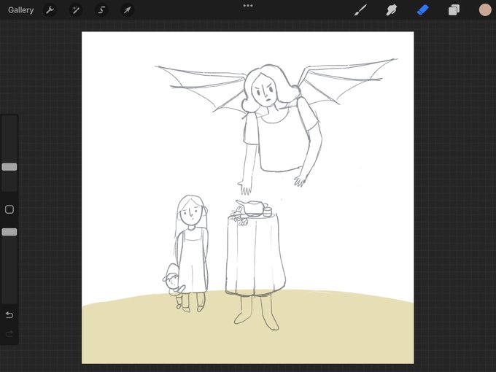Tap the square Modify button in sidebar
The height and width of the screenshot is (372, 496).
tap(9, 209)
